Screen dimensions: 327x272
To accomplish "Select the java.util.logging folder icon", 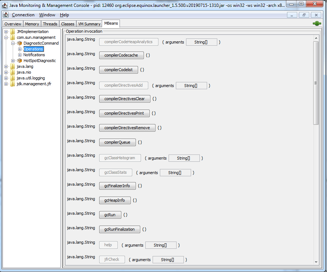I will coord(12,78).
